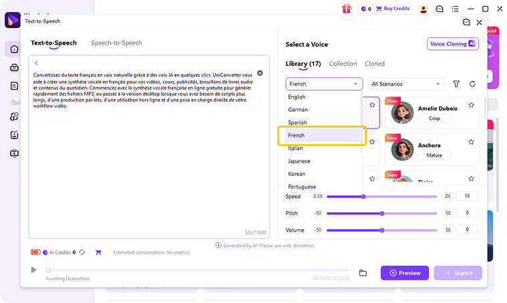Choose Japanese from the language list
The image size is (507, 303).
click(323, 161)
